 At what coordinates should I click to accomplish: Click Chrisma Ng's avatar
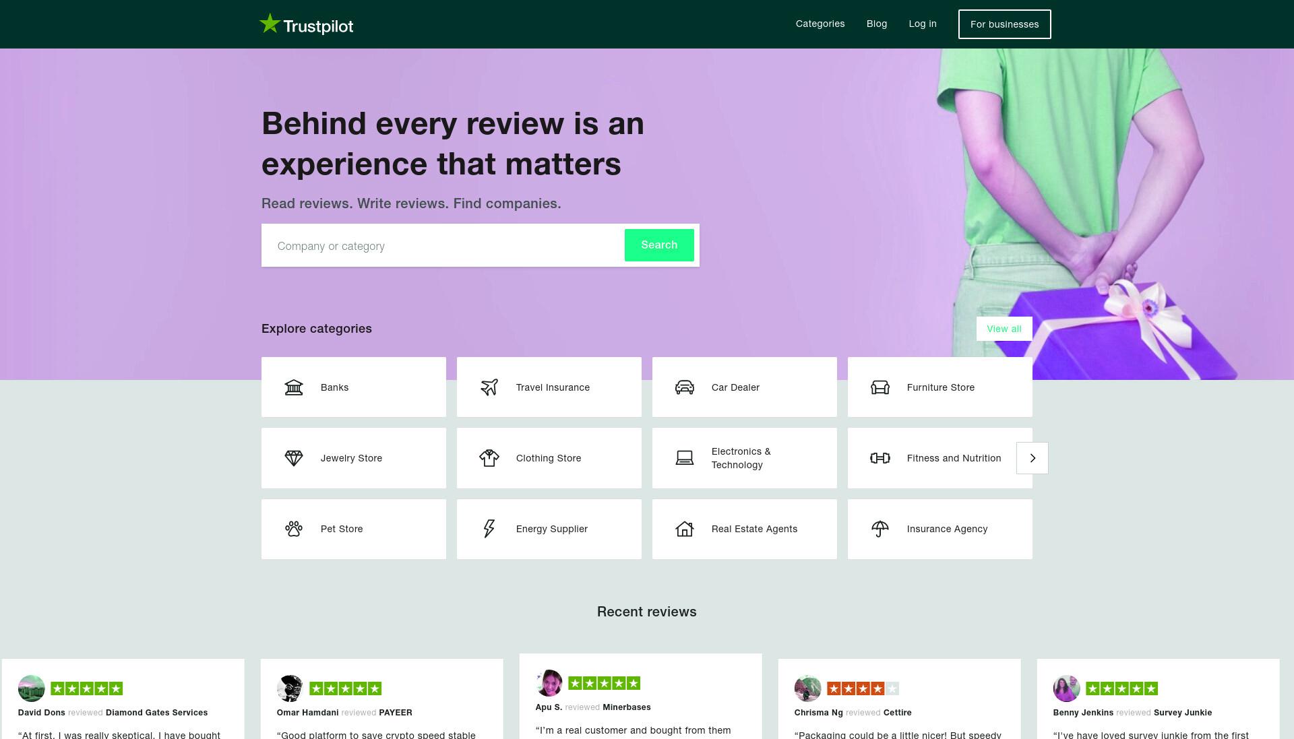[808, 688]
